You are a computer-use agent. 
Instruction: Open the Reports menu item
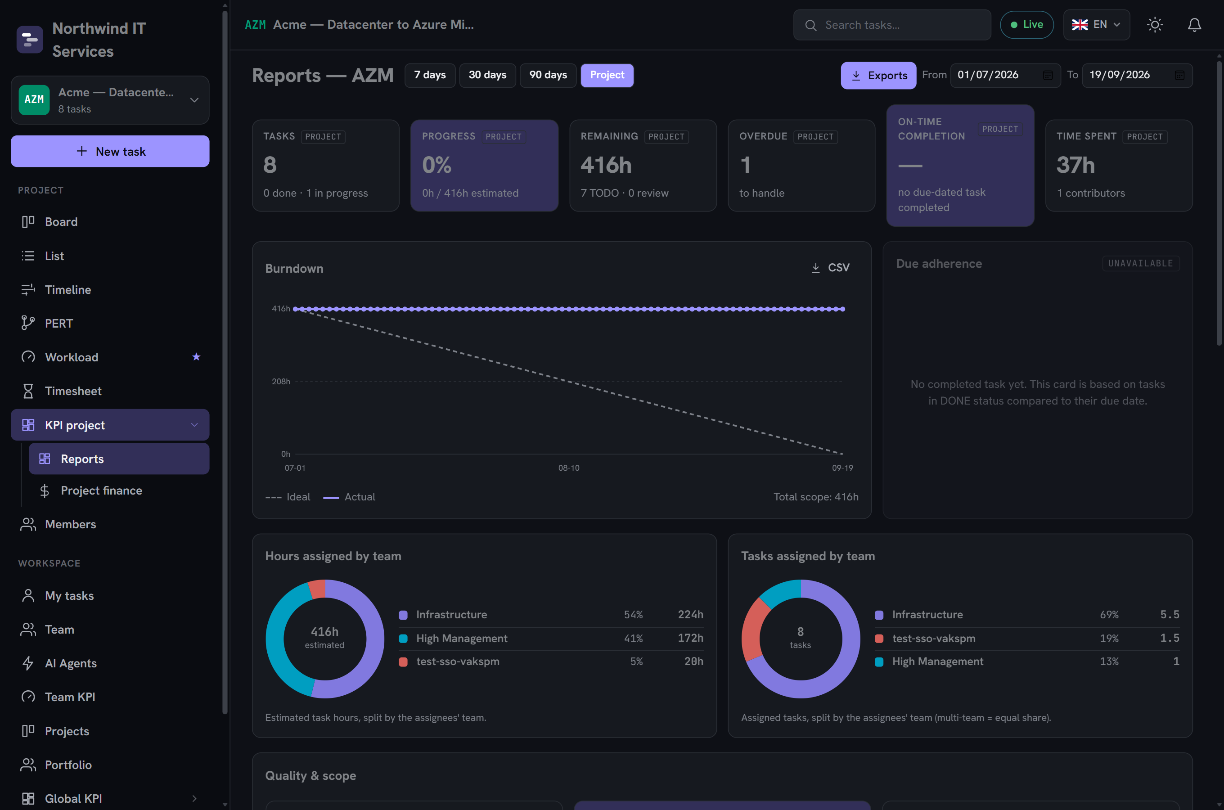(x=119, y=459)
